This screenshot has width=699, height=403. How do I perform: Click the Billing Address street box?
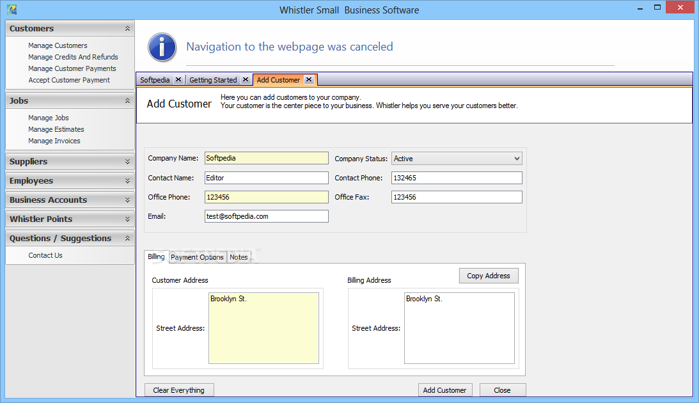pos(460,328)
